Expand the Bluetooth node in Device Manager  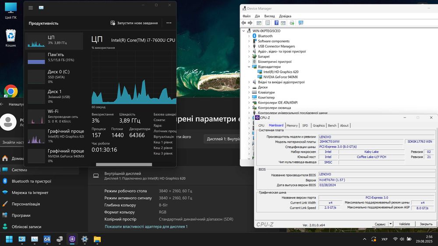(x=249, y=36)
